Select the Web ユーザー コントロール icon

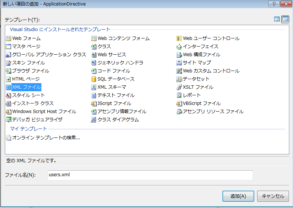(179, 38)
